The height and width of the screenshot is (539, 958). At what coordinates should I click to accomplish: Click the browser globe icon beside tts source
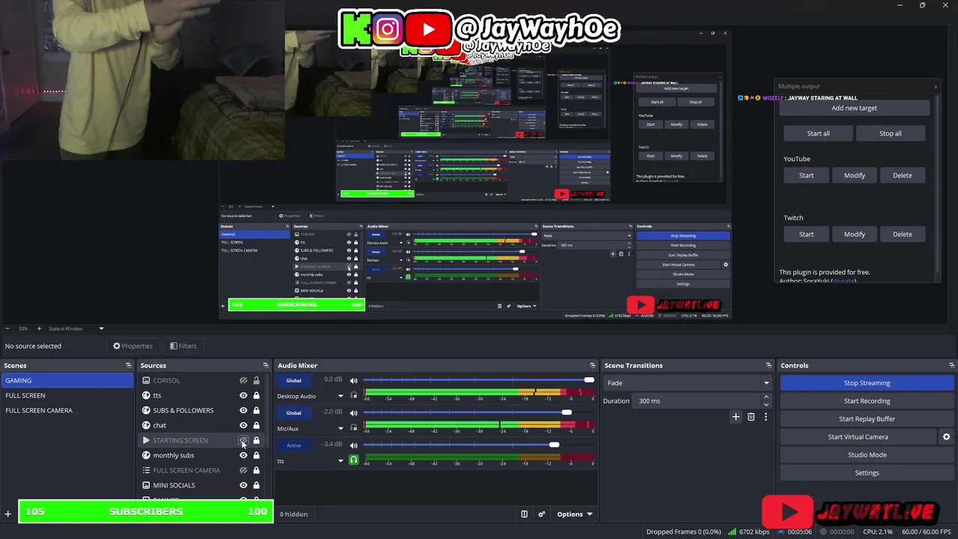[x=146, y=395]
